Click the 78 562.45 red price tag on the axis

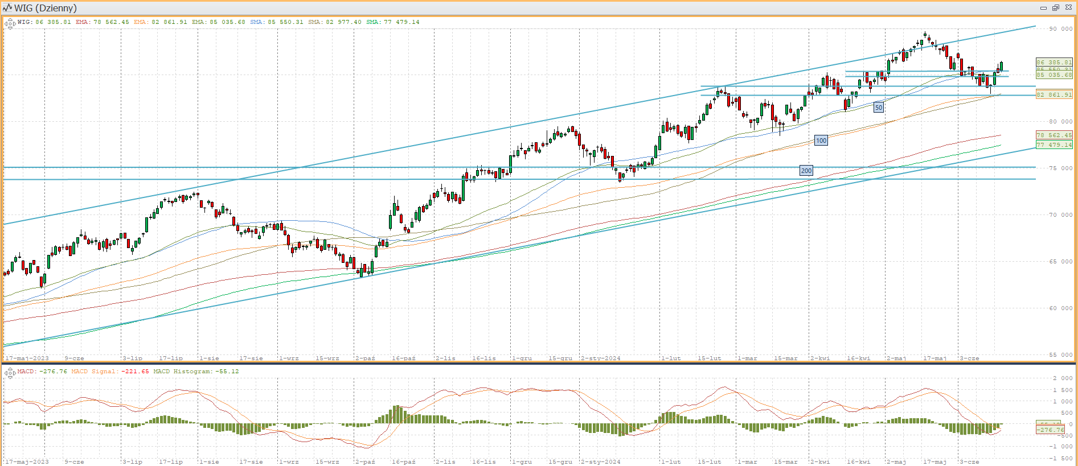coord(1054,135)
